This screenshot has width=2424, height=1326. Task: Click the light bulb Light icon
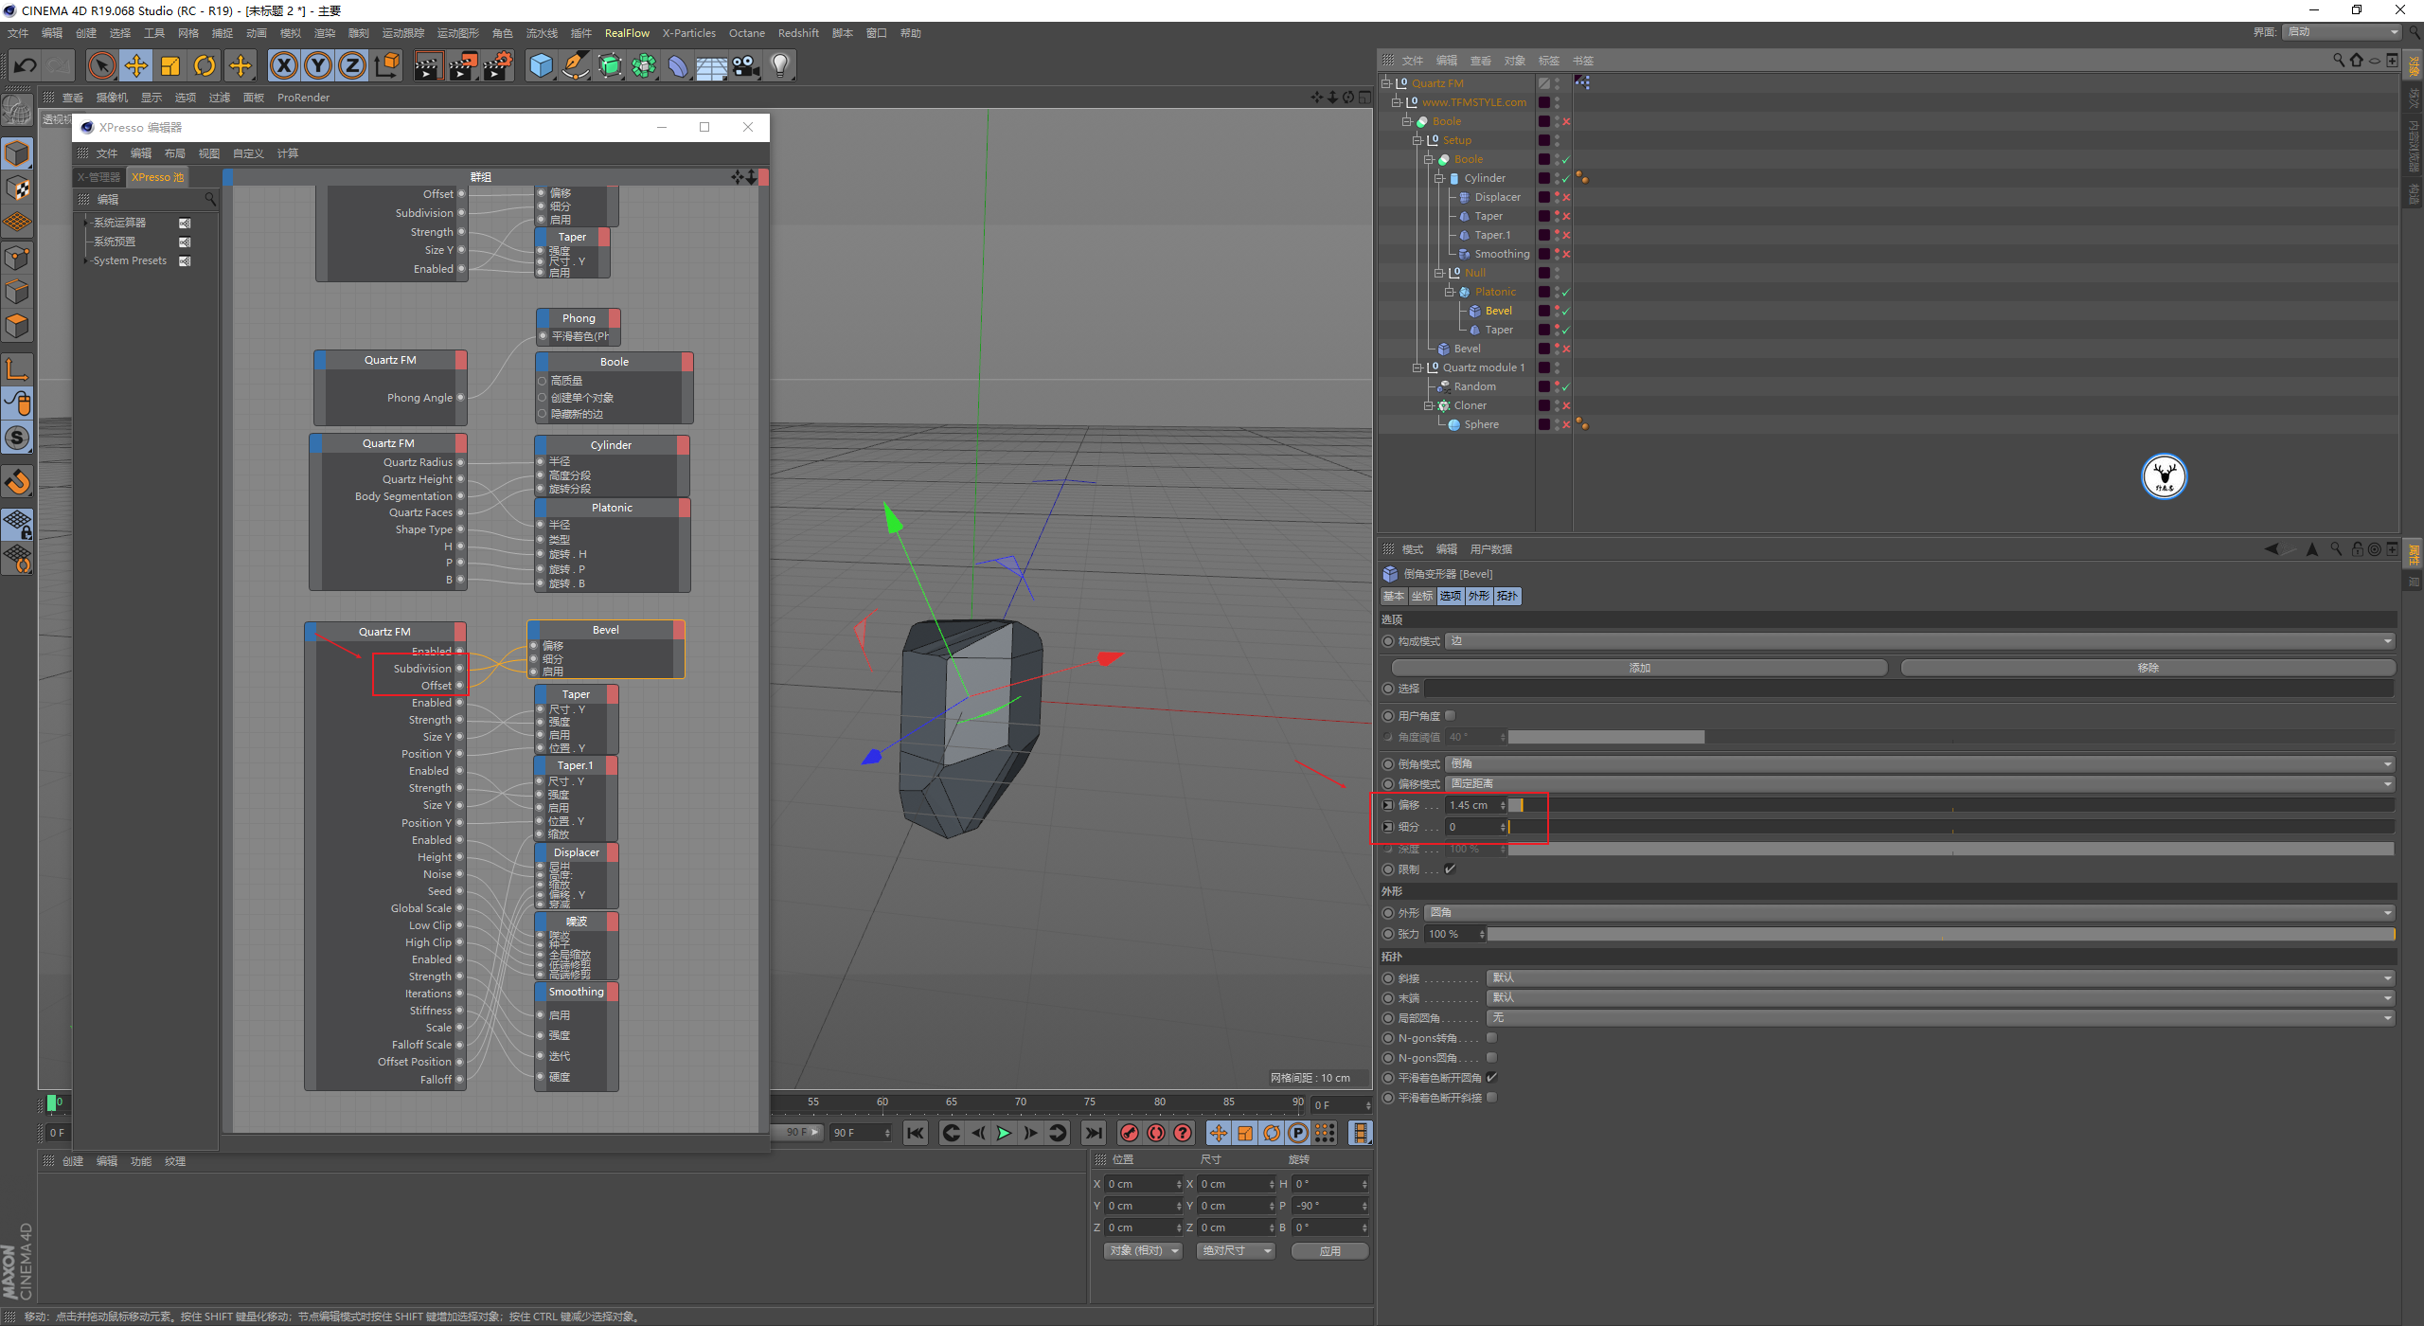pyautogui.click(x=779, y=65)
